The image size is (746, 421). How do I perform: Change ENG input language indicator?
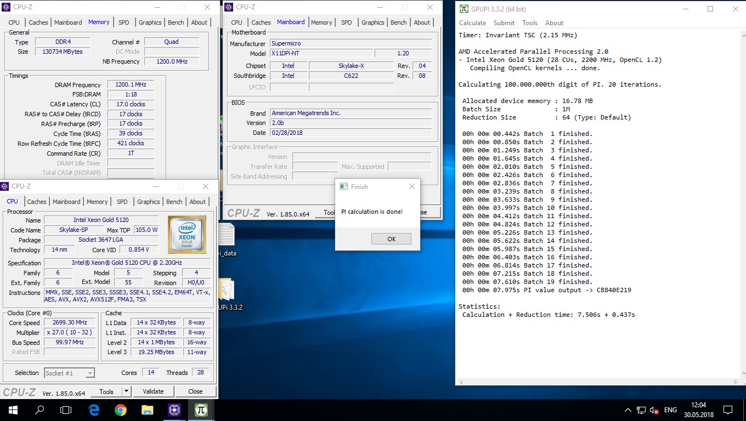point(670,409)
